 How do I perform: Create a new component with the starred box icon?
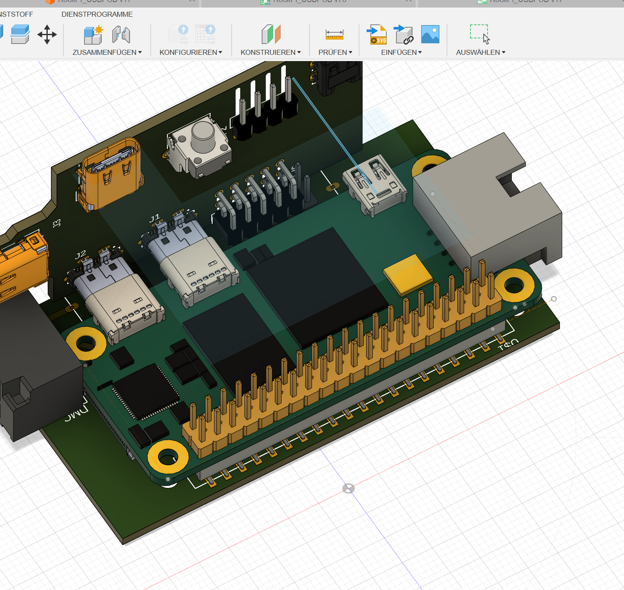[93, 34]
